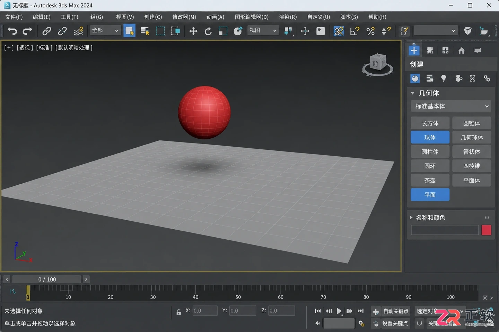Choose rectangular selection region icon
Image resolution: width=499 pixels, height=332 pixels.
click(x=160, y=31)
